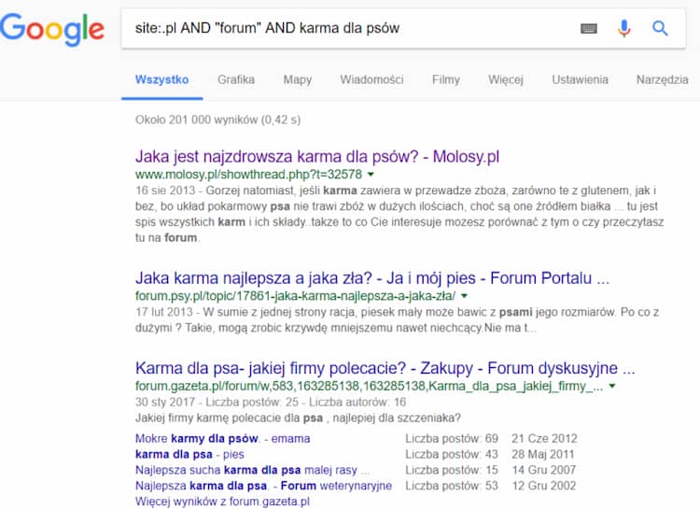Click 'Liczba postów: 15' text
Viewport: 700px width, 509px height.
452,470
